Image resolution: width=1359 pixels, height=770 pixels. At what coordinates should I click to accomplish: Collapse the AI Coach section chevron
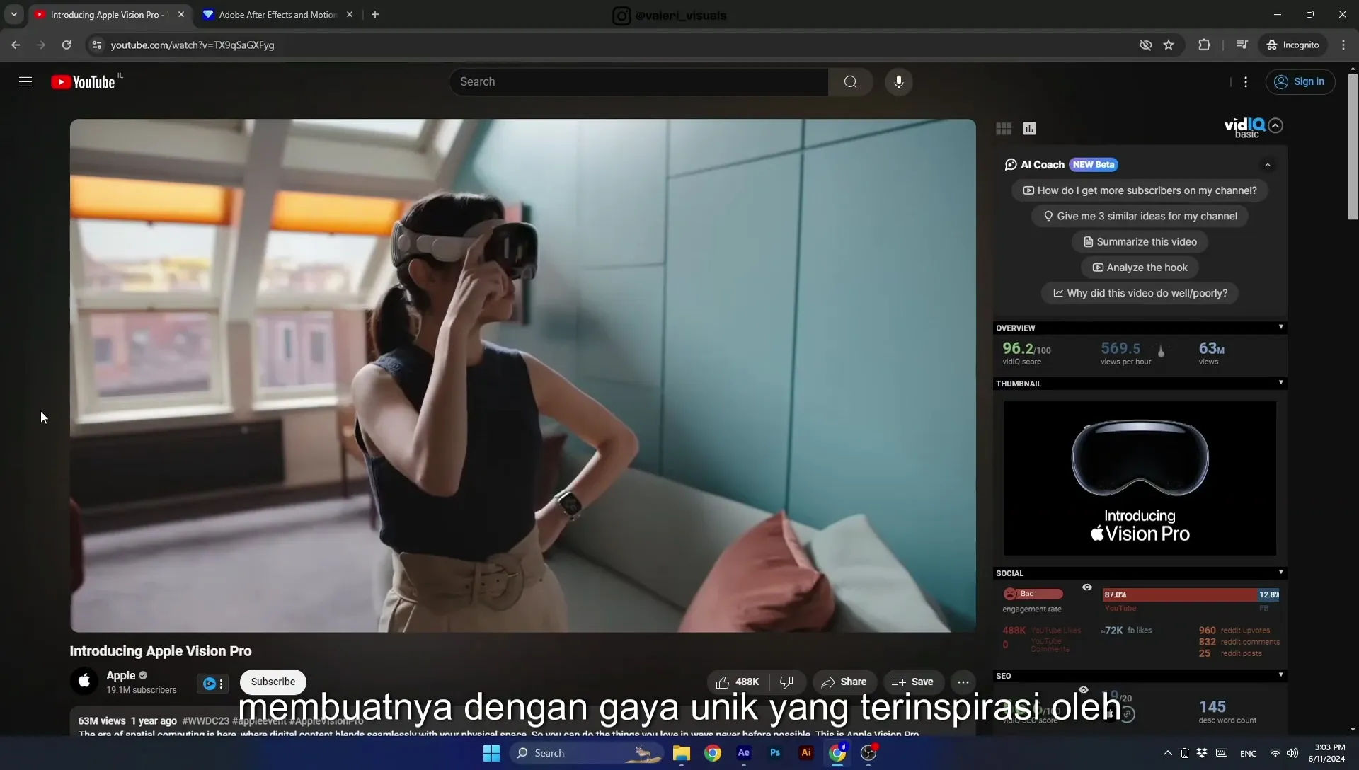point(1268,165)
